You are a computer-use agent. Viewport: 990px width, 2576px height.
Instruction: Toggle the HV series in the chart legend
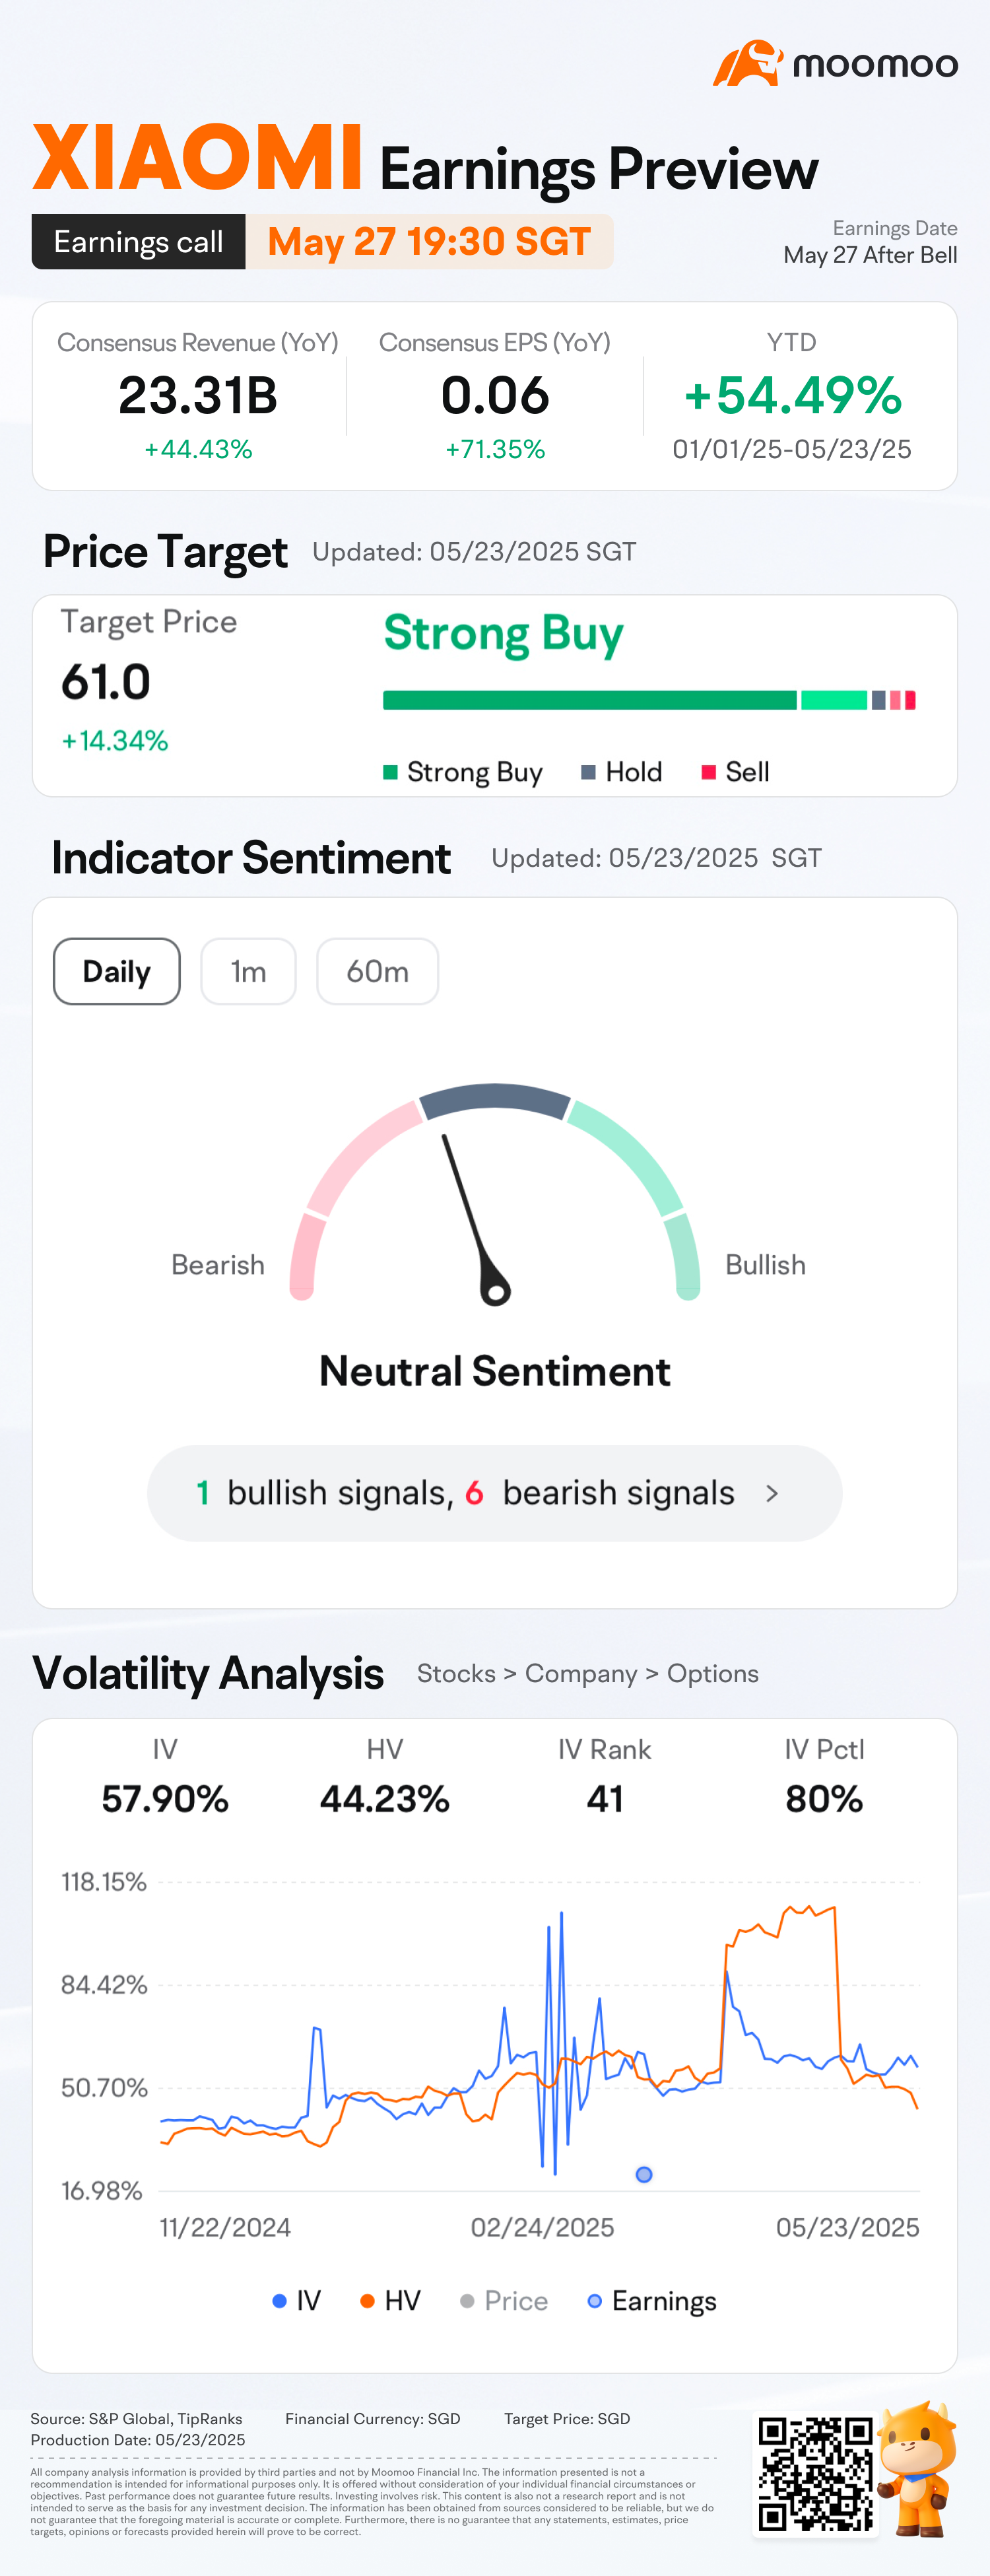tap(390, 2301)
